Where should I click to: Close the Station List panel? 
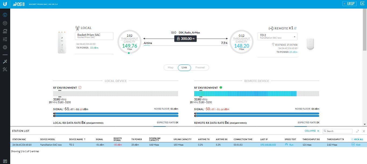click(364, 131)
